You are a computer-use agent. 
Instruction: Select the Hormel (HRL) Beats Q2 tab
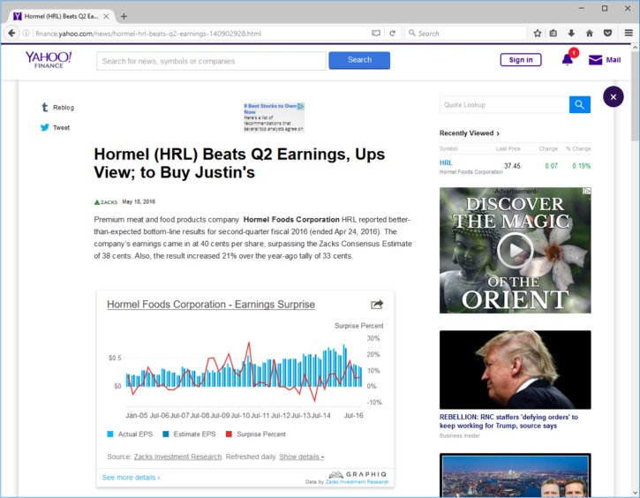[x=61, y=16]
